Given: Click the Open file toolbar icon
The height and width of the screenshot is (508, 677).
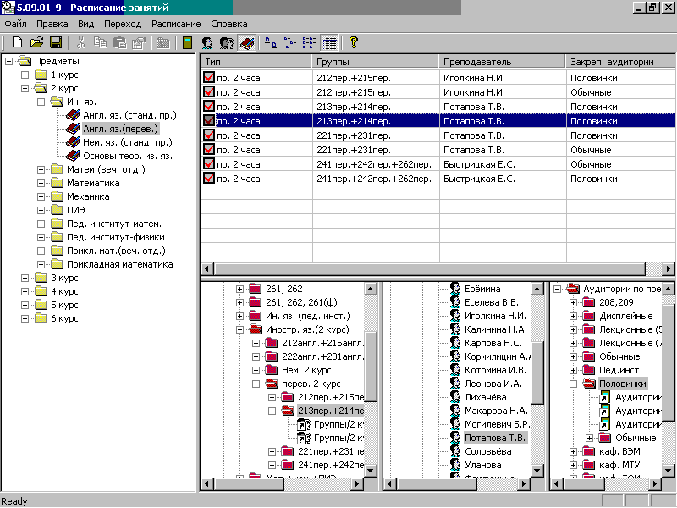Looking at the screenshot, I should 36,42.
